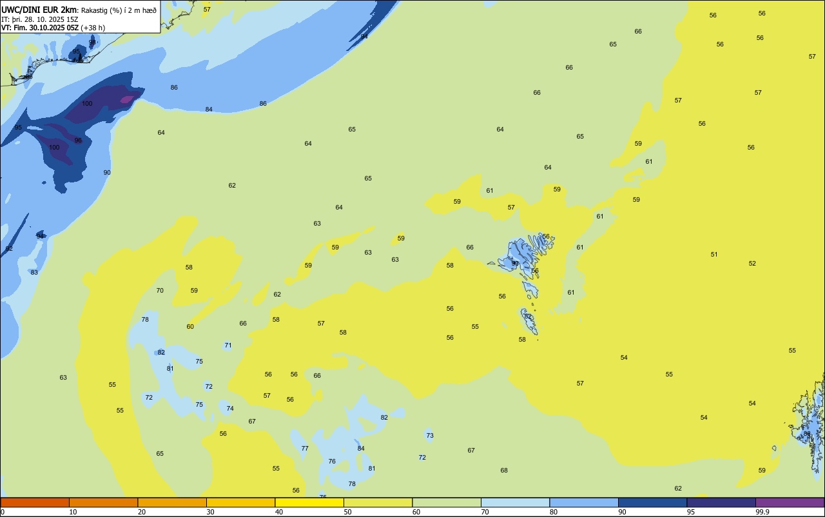Click the 'IT: þri. 28. 10. 2025 15Z' line
This screenshot has width=825, height=517.
tap(39, 19)
